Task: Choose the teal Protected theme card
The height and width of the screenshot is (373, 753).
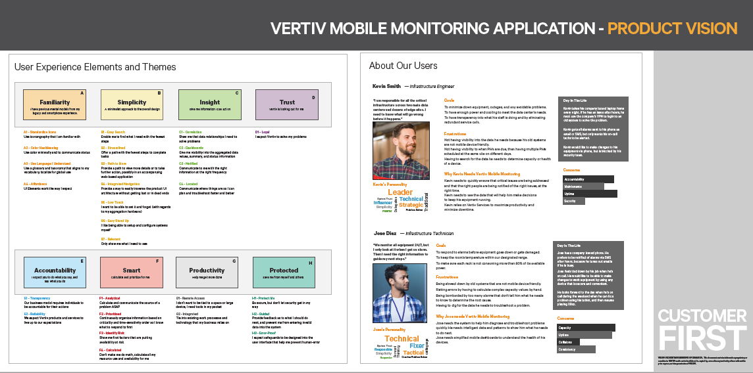Action: [284, 273]
